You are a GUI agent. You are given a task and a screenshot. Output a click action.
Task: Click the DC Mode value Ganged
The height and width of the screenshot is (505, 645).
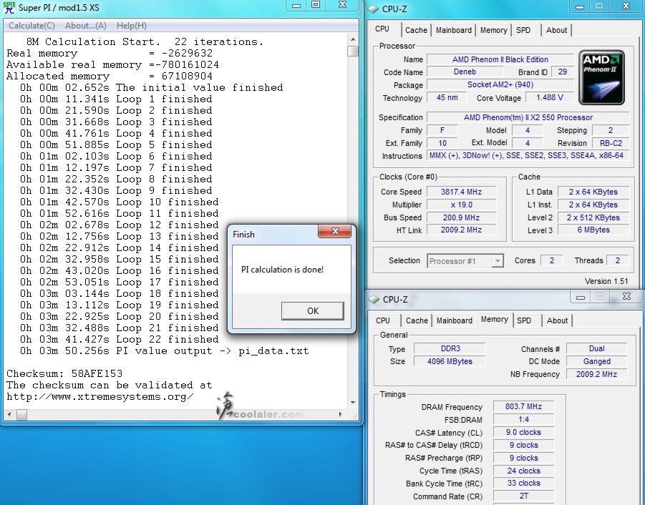point(596,361)
